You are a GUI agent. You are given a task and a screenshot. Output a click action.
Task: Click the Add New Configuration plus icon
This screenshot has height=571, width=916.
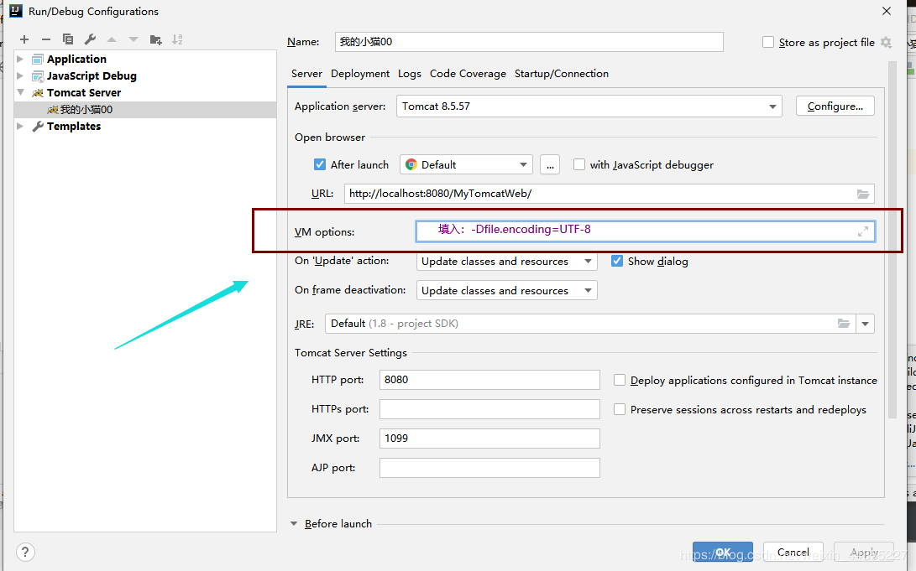tap(24, 39)
